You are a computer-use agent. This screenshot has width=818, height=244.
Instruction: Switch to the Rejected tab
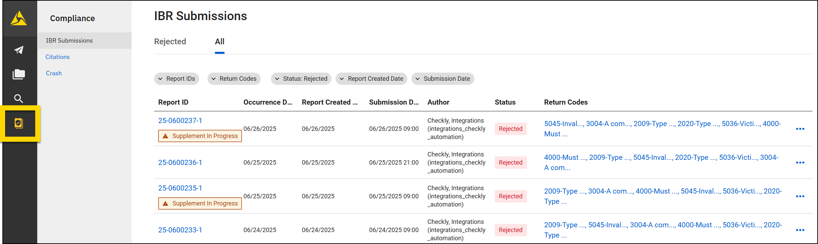pos(170,42)
